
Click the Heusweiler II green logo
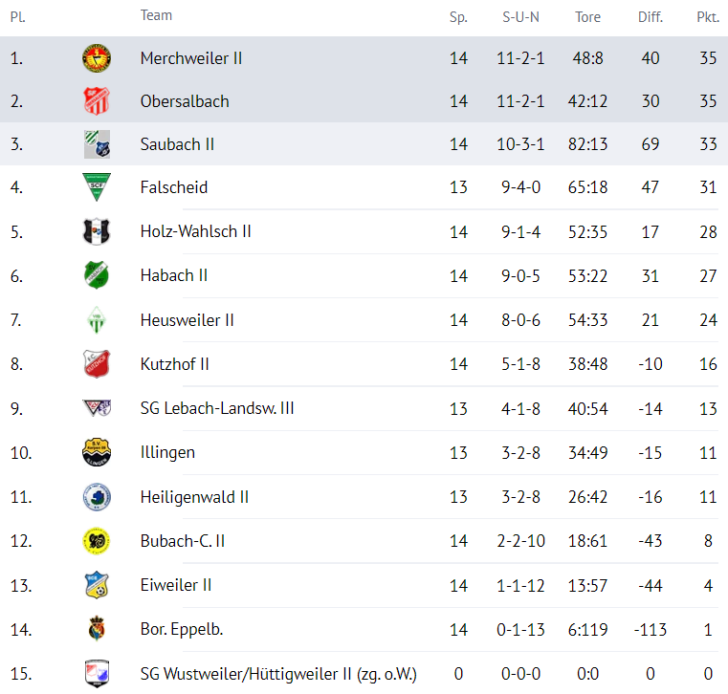97,320
